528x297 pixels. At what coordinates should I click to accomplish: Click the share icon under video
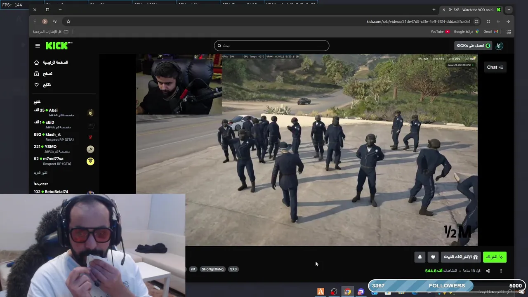488,271
